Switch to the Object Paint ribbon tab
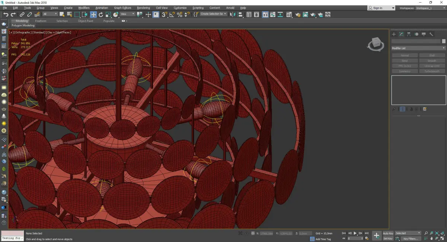The image size is (447, 242). pos(86,21)
